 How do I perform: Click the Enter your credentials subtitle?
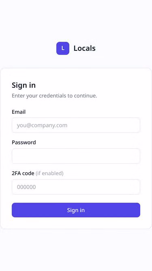point(54,95)
